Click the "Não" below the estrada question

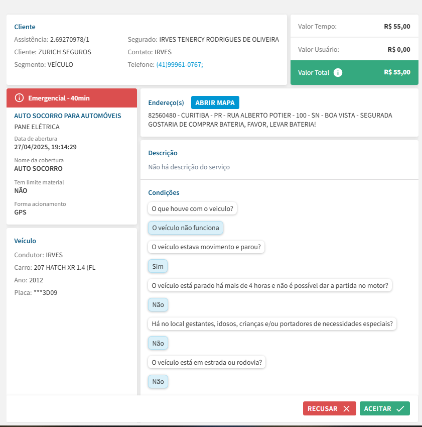[x=158, y=381]
